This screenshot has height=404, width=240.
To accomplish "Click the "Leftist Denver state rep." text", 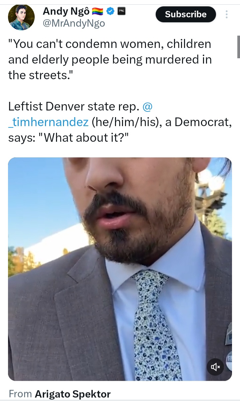I will [74, 106].
